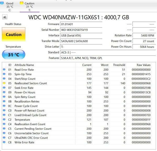The image size is (157, 151).
Task: Click threshold value 51 for Read Error Rate
Action: 124,70
